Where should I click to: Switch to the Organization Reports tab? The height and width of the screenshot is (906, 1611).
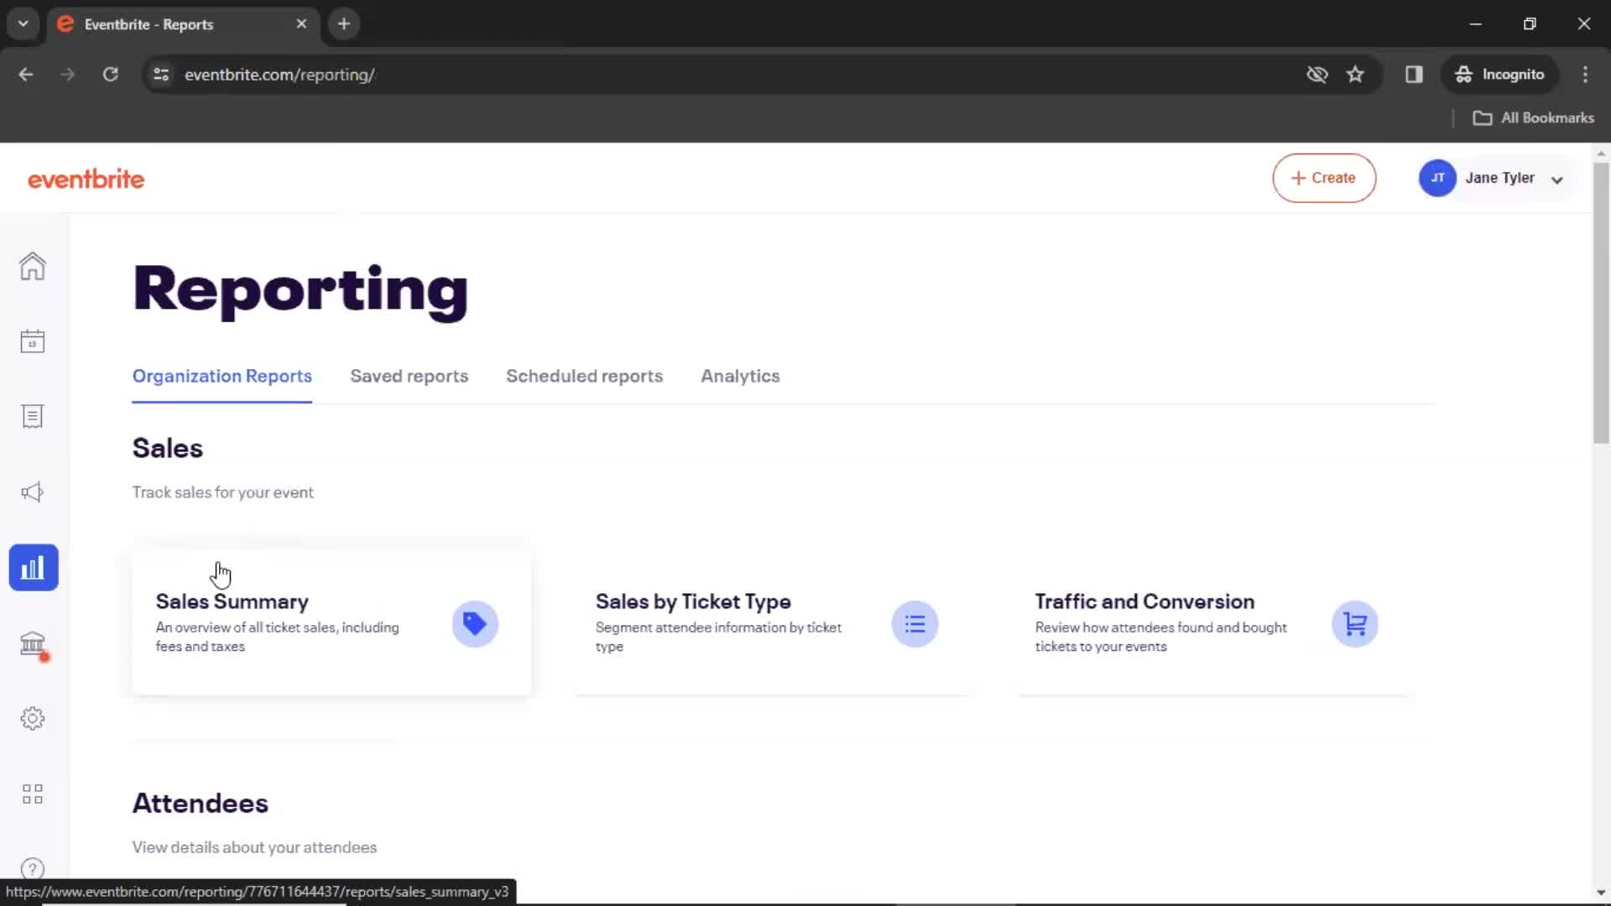coord(222,376)
